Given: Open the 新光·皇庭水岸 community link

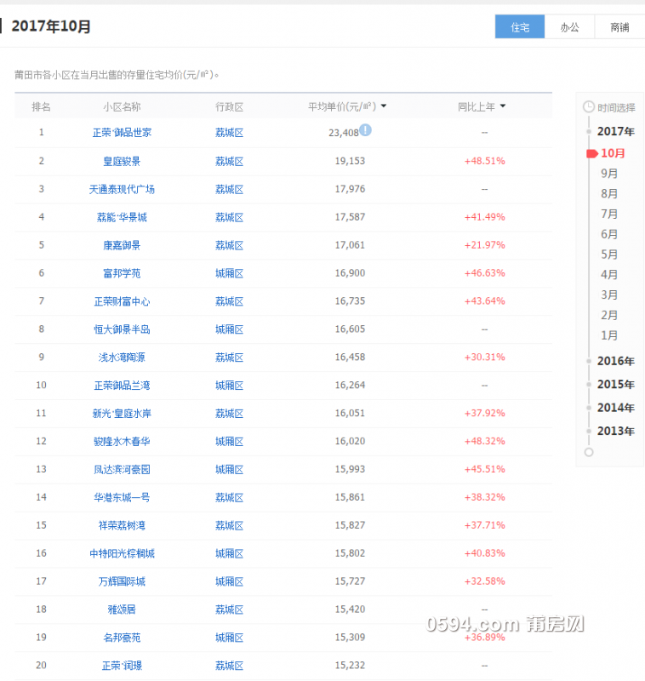Looking at the screenshot, I should [x=122, y=414].
